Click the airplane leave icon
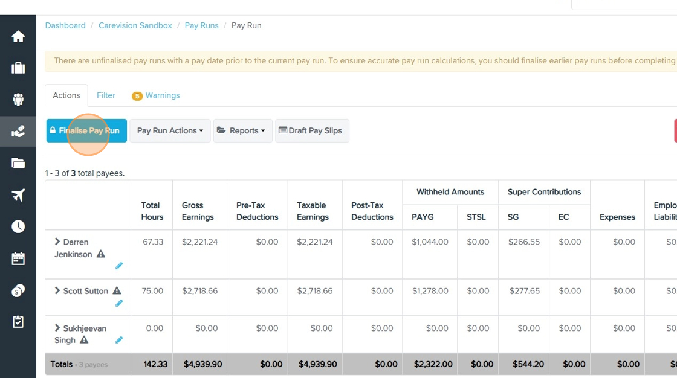Image resolution: width=677 pixels, height=378 pixels. [18, 195]
